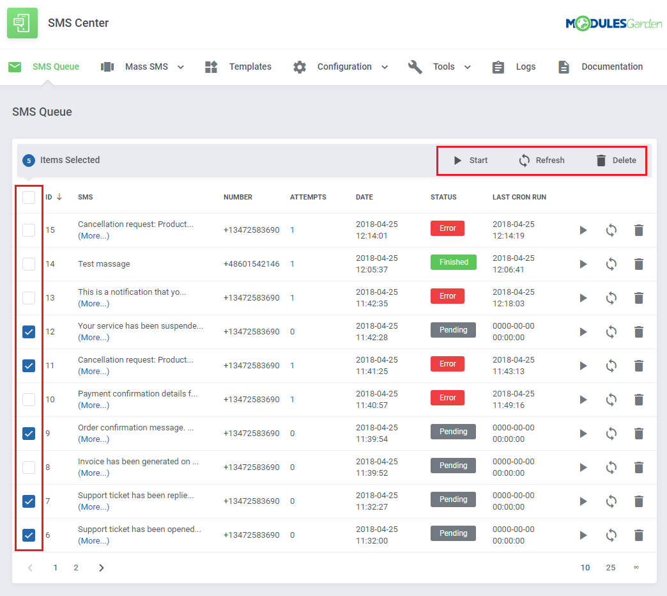Click the bulk Delete button
667x596 pixels.
pyautogui.click(x=616, y=161)
